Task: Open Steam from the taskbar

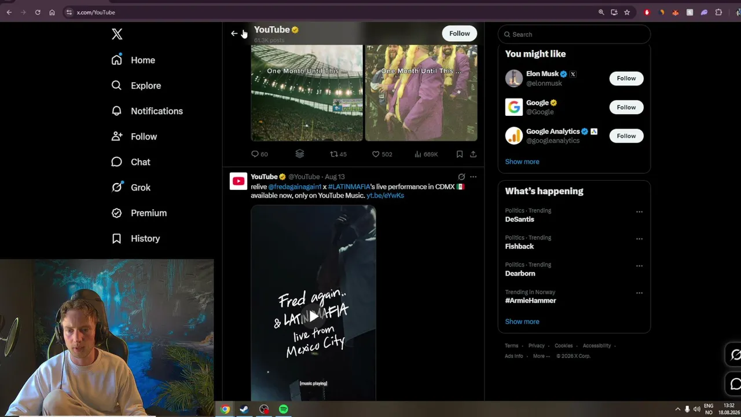Action: (244, 409)
